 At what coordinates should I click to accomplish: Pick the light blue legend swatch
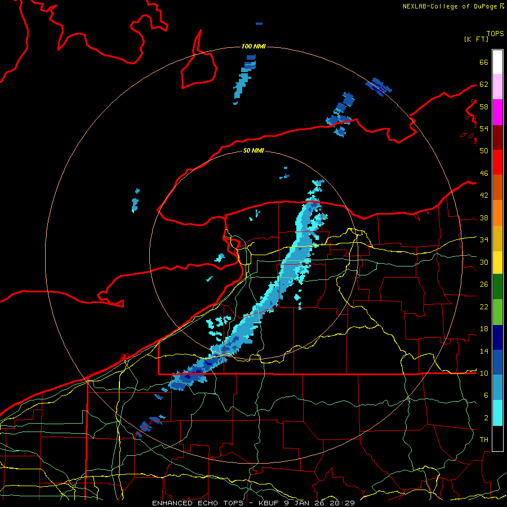click(x=497, y=388)
